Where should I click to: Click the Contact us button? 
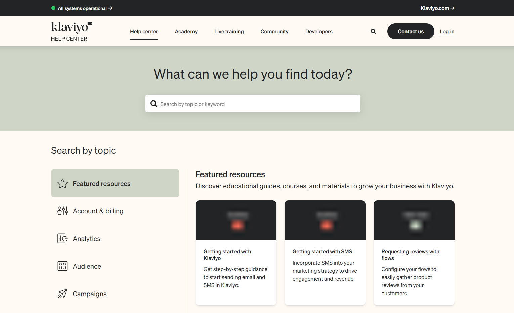coord(411,31)
